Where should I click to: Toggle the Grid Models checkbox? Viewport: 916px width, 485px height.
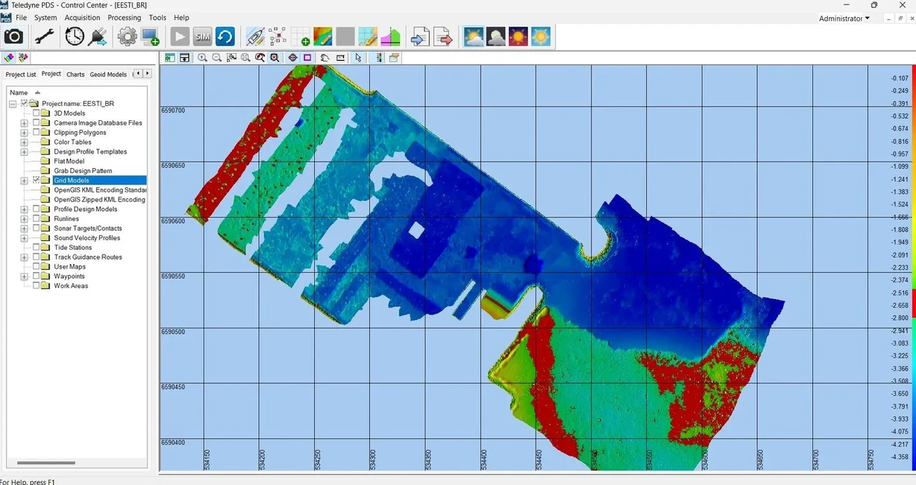36,180
